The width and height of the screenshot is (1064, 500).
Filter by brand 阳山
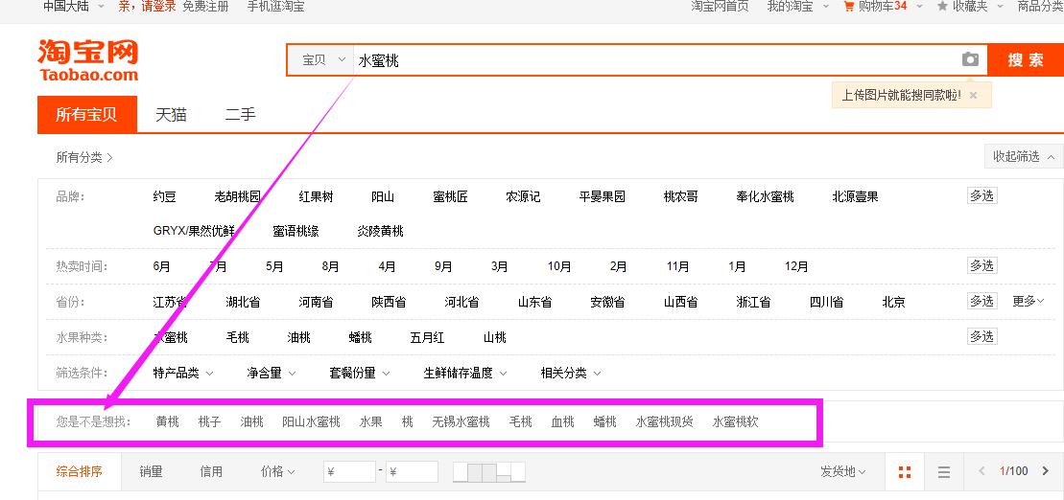point(383,196)
